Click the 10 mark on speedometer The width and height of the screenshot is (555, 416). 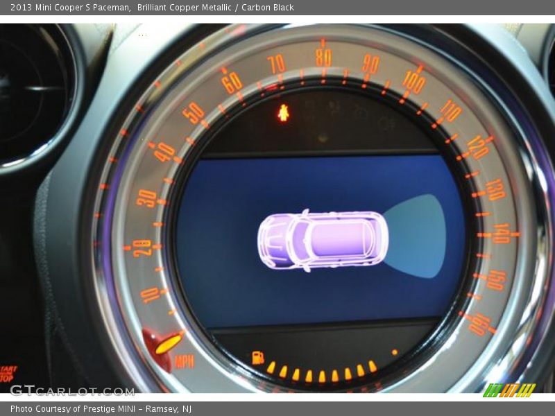click(150, 295)
